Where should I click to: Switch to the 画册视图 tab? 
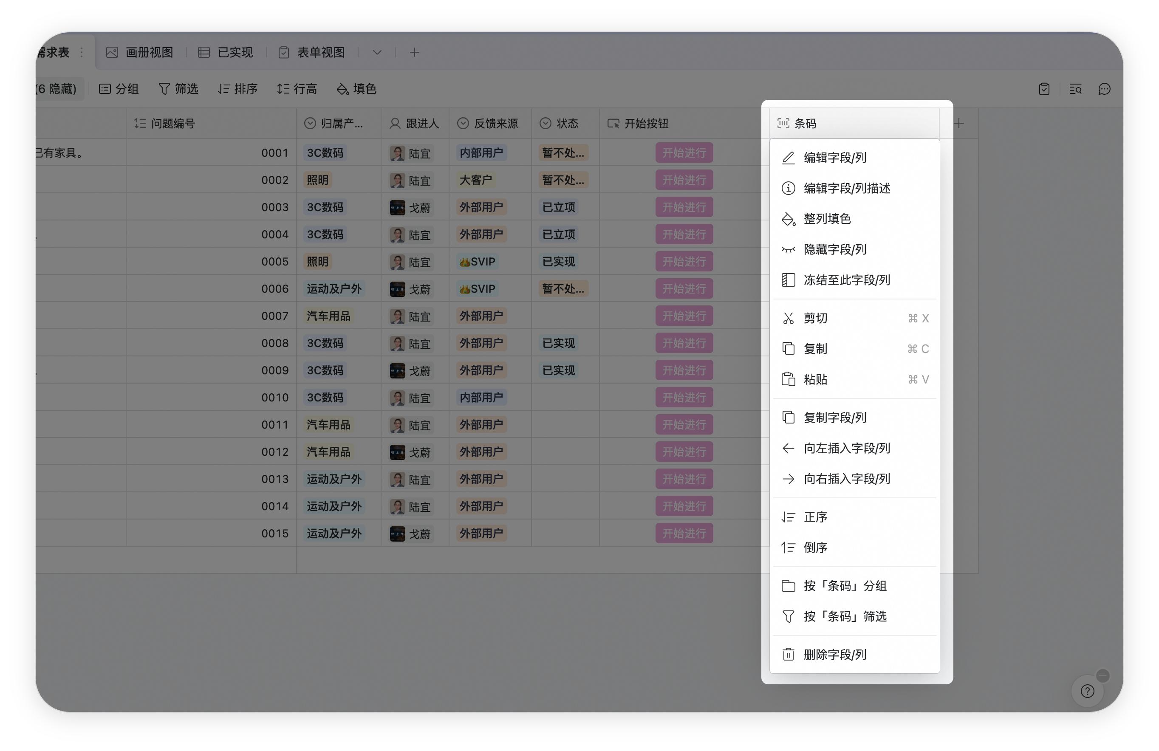tap(140, 53)
